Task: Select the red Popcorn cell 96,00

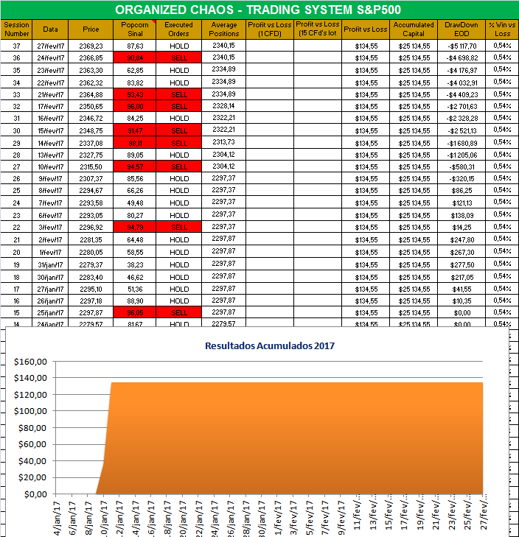Action: click(x=135, y=107)
